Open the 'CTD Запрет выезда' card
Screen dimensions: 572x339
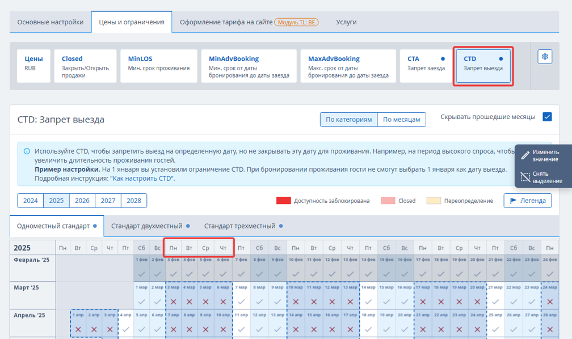(x=483, y=66)
